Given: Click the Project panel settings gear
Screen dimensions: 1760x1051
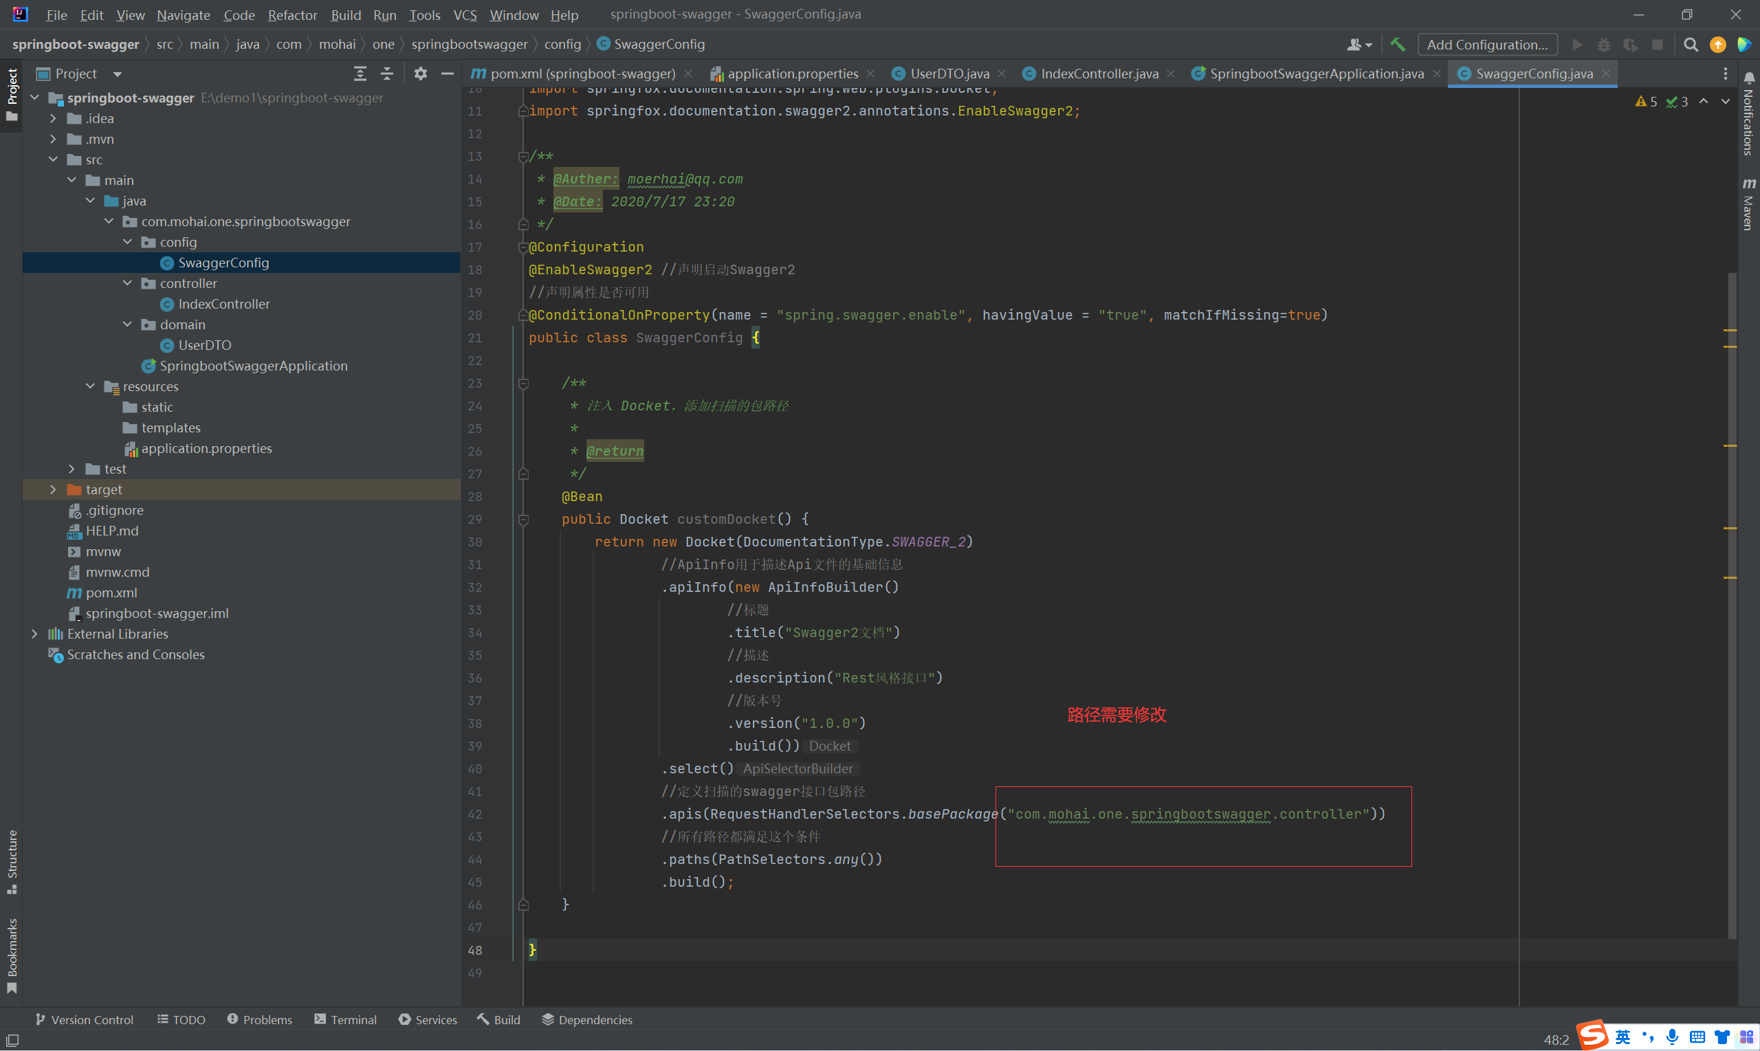Looking at the screenshot, I should (421, 74).
